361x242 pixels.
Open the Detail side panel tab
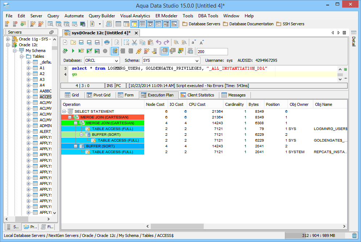point(354,39)
